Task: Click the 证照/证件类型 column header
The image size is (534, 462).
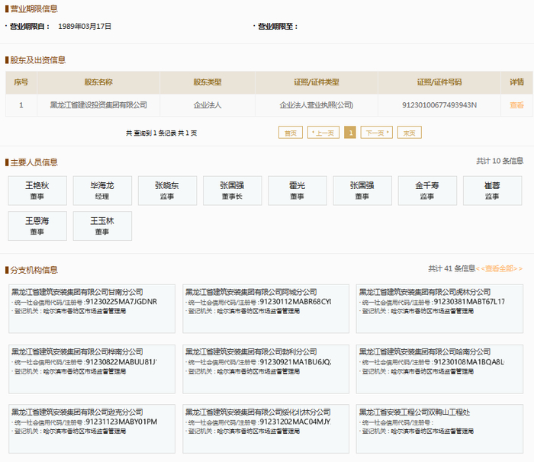Action: point(317,82)
